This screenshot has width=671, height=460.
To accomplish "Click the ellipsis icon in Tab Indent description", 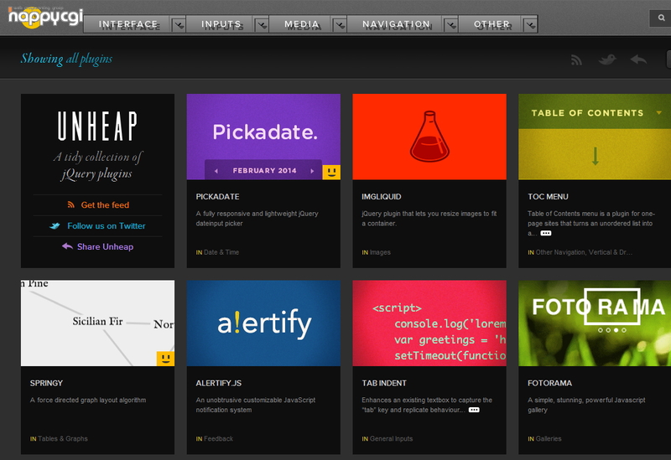I will pos(474,410).
